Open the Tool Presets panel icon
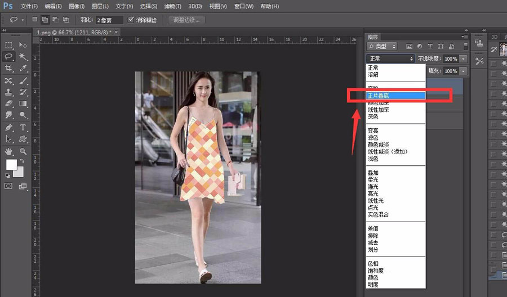This screenshot has width=507, height=297. 479,61
